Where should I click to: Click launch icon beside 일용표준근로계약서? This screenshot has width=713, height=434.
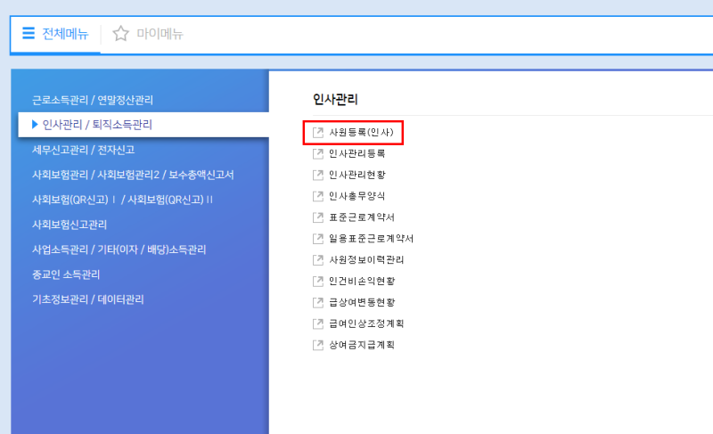click(x=318, y=239)
